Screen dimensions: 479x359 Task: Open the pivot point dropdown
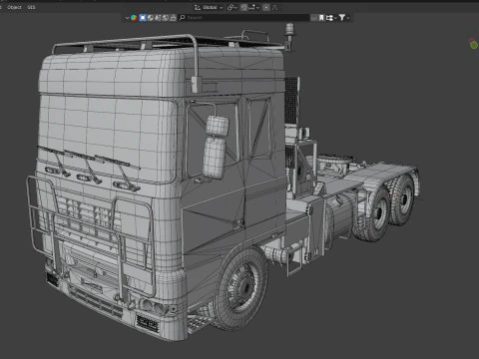coord(232,7)
